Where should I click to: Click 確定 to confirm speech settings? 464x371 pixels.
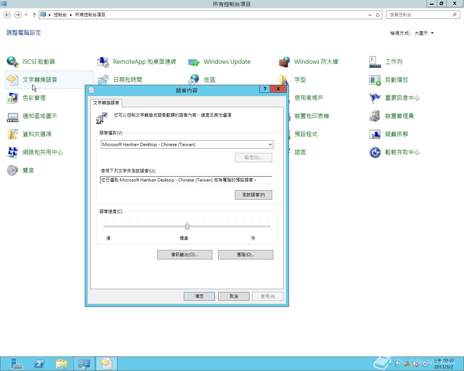(x=199, y=296)
